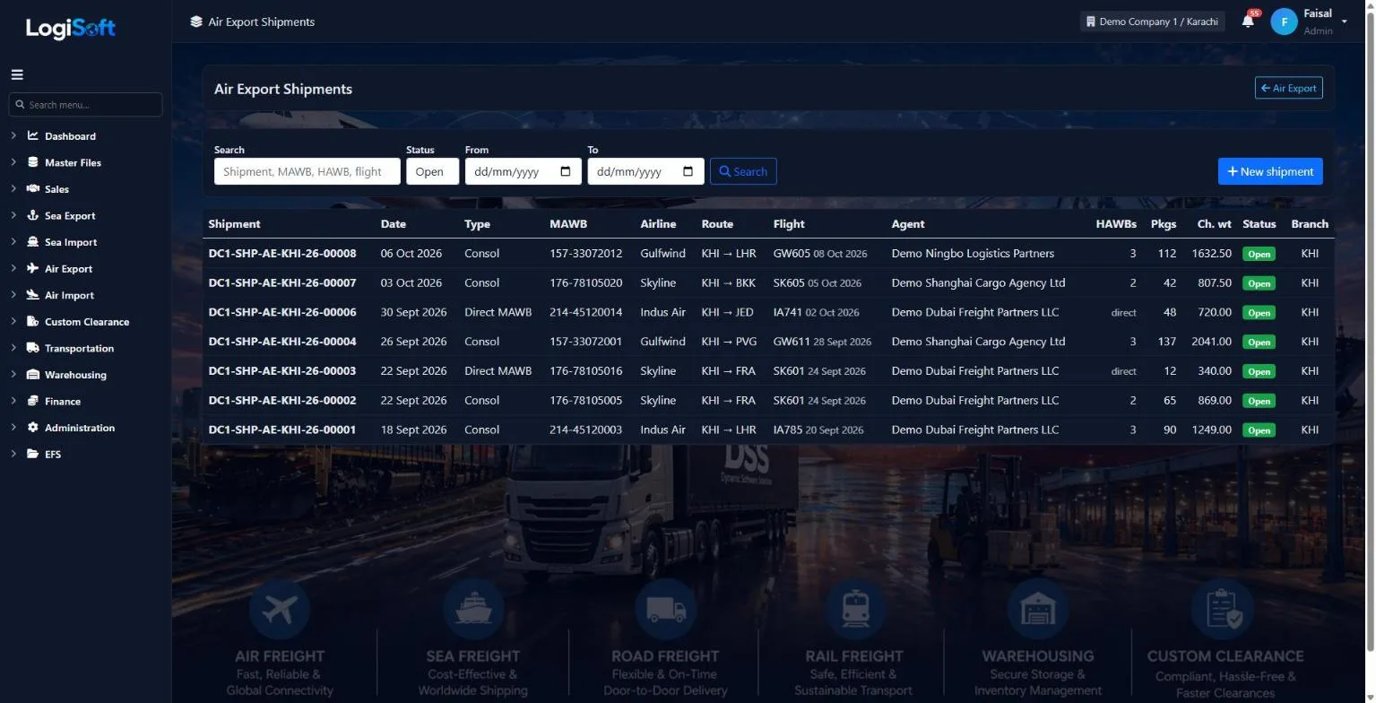
Task: Expand the Master Files chevron
Action: click(x=14, y=162)
